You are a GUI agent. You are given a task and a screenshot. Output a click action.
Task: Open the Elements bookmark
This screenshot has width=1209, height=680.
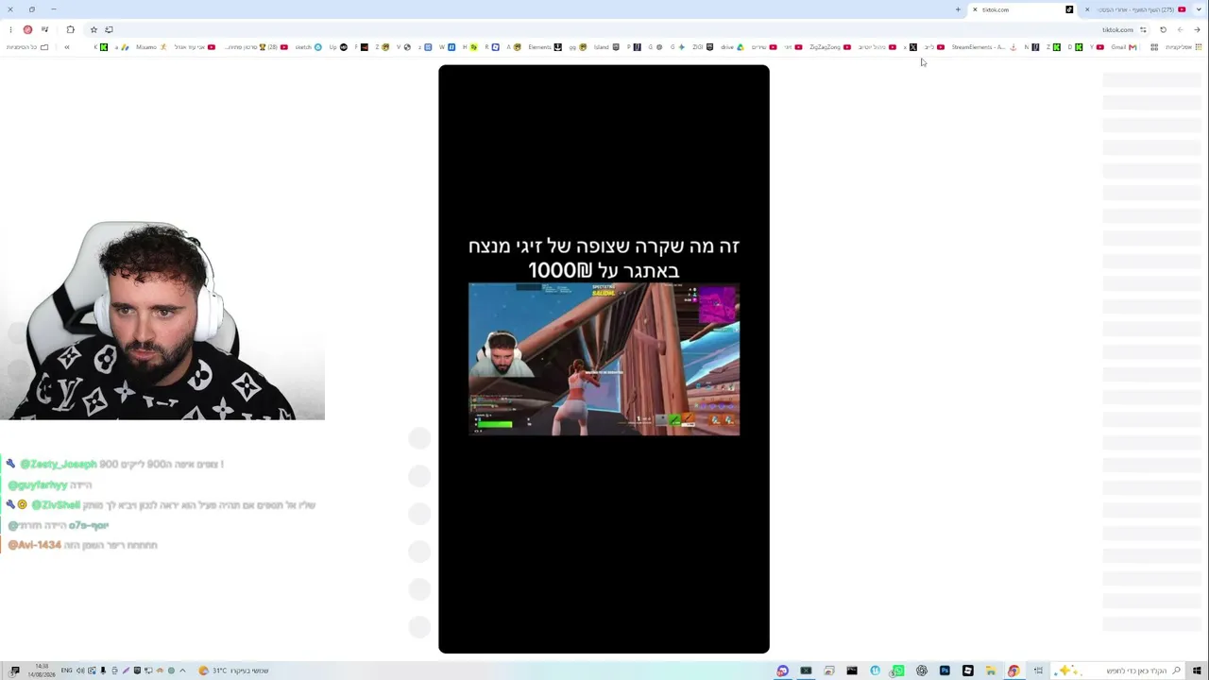(545, 47)
